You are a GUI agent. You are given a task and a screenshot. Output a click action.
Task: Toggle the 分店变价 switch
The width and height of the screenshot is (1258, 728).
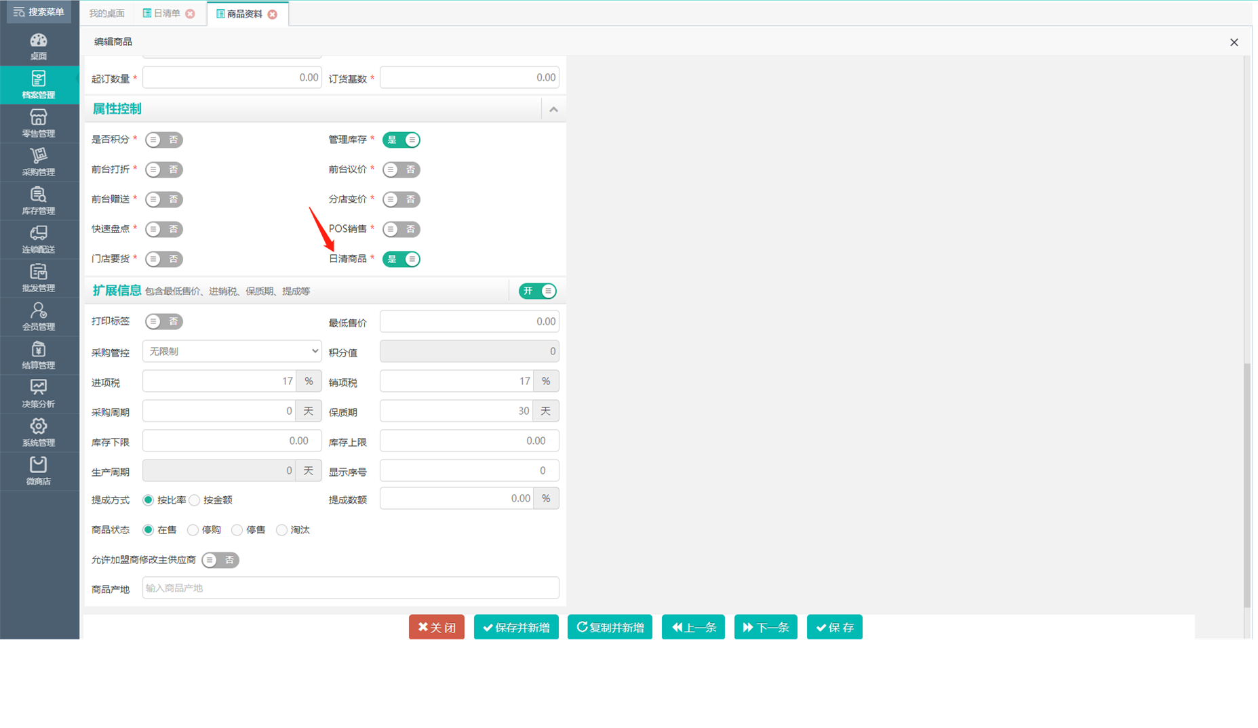pos(401,199)
